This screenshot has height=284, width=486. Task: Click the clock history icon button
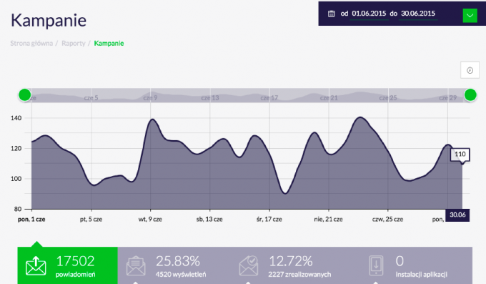470,70
